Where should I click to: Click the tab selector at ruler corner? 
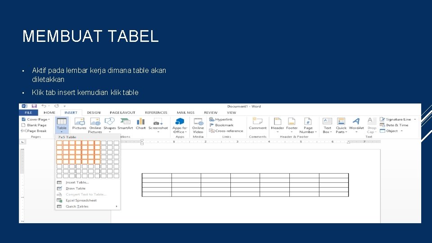[x=22, y=142]
